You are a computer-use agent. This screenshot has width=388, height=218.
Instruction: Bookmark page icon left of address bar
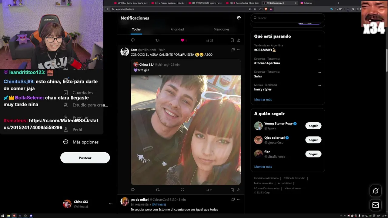[x=107, y=9]
